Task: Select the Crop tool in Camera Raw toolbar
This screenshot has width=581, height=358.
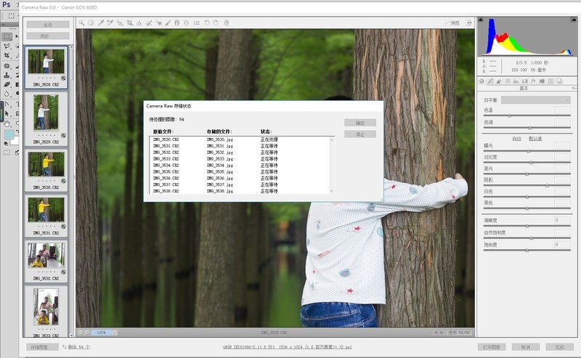Action: click(x=129, y=23)
